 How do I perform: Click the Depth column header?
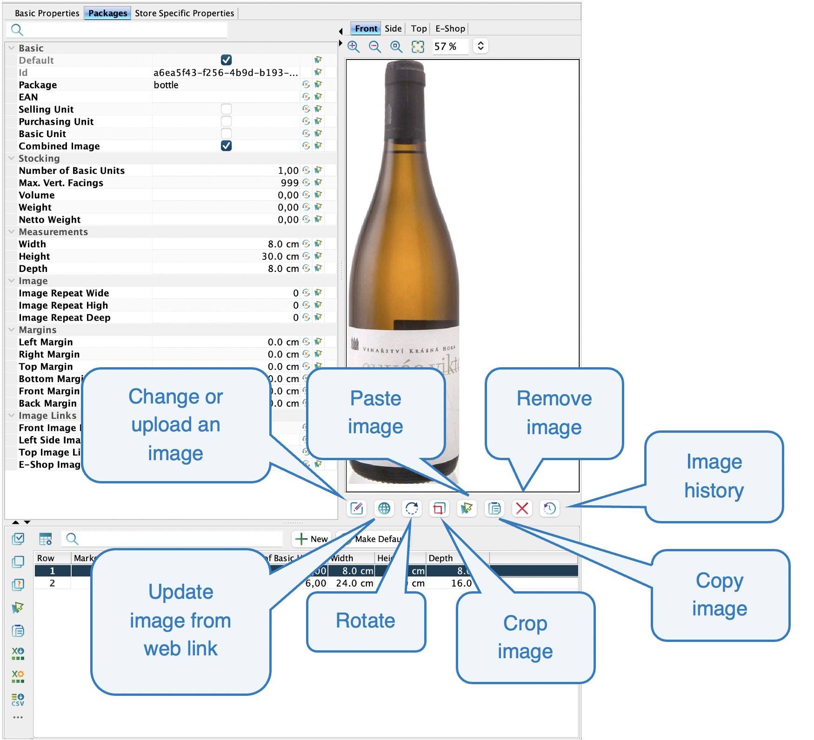(457, 558)
